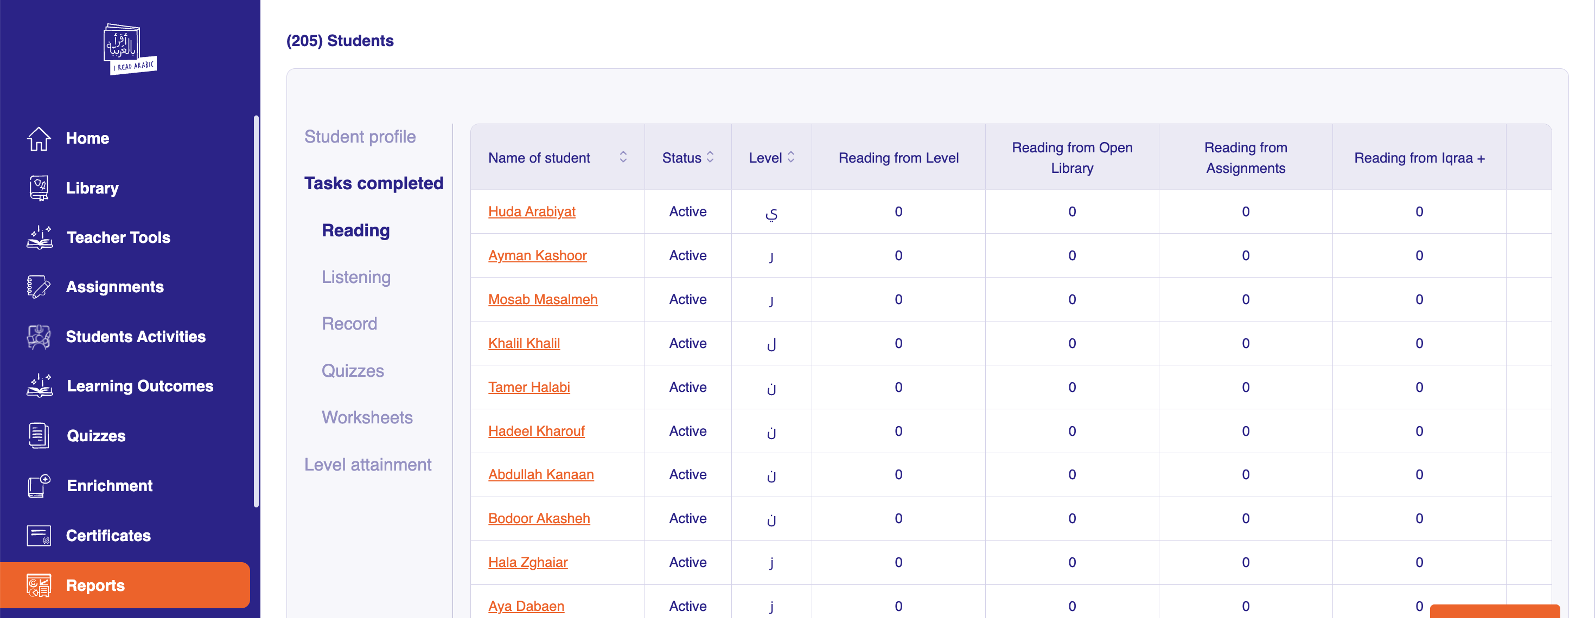Click the Quizzes document icon in sidebar
This screenshot has width=1595, height=618.
39,435
